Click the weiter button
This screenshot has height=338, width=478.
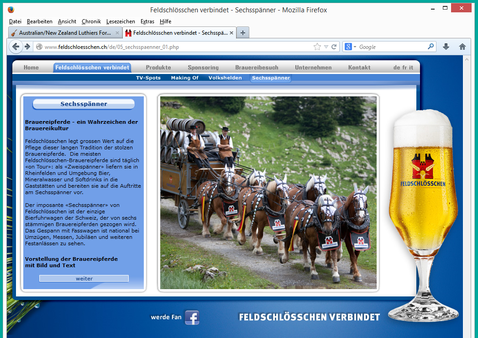click(84, 279)
